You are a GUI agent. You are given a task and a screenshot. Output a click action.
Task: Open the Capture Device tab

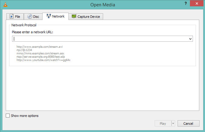(x=86, y=17)
